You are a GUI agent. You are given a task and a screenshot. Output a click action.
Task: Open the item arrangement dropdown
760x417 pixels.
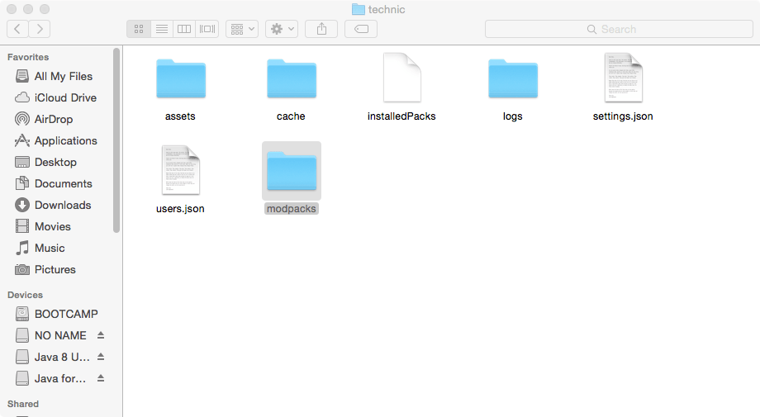[242, 29]
